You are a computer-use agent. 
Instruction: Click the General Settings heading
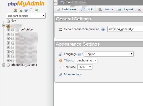tap(74, 19)
